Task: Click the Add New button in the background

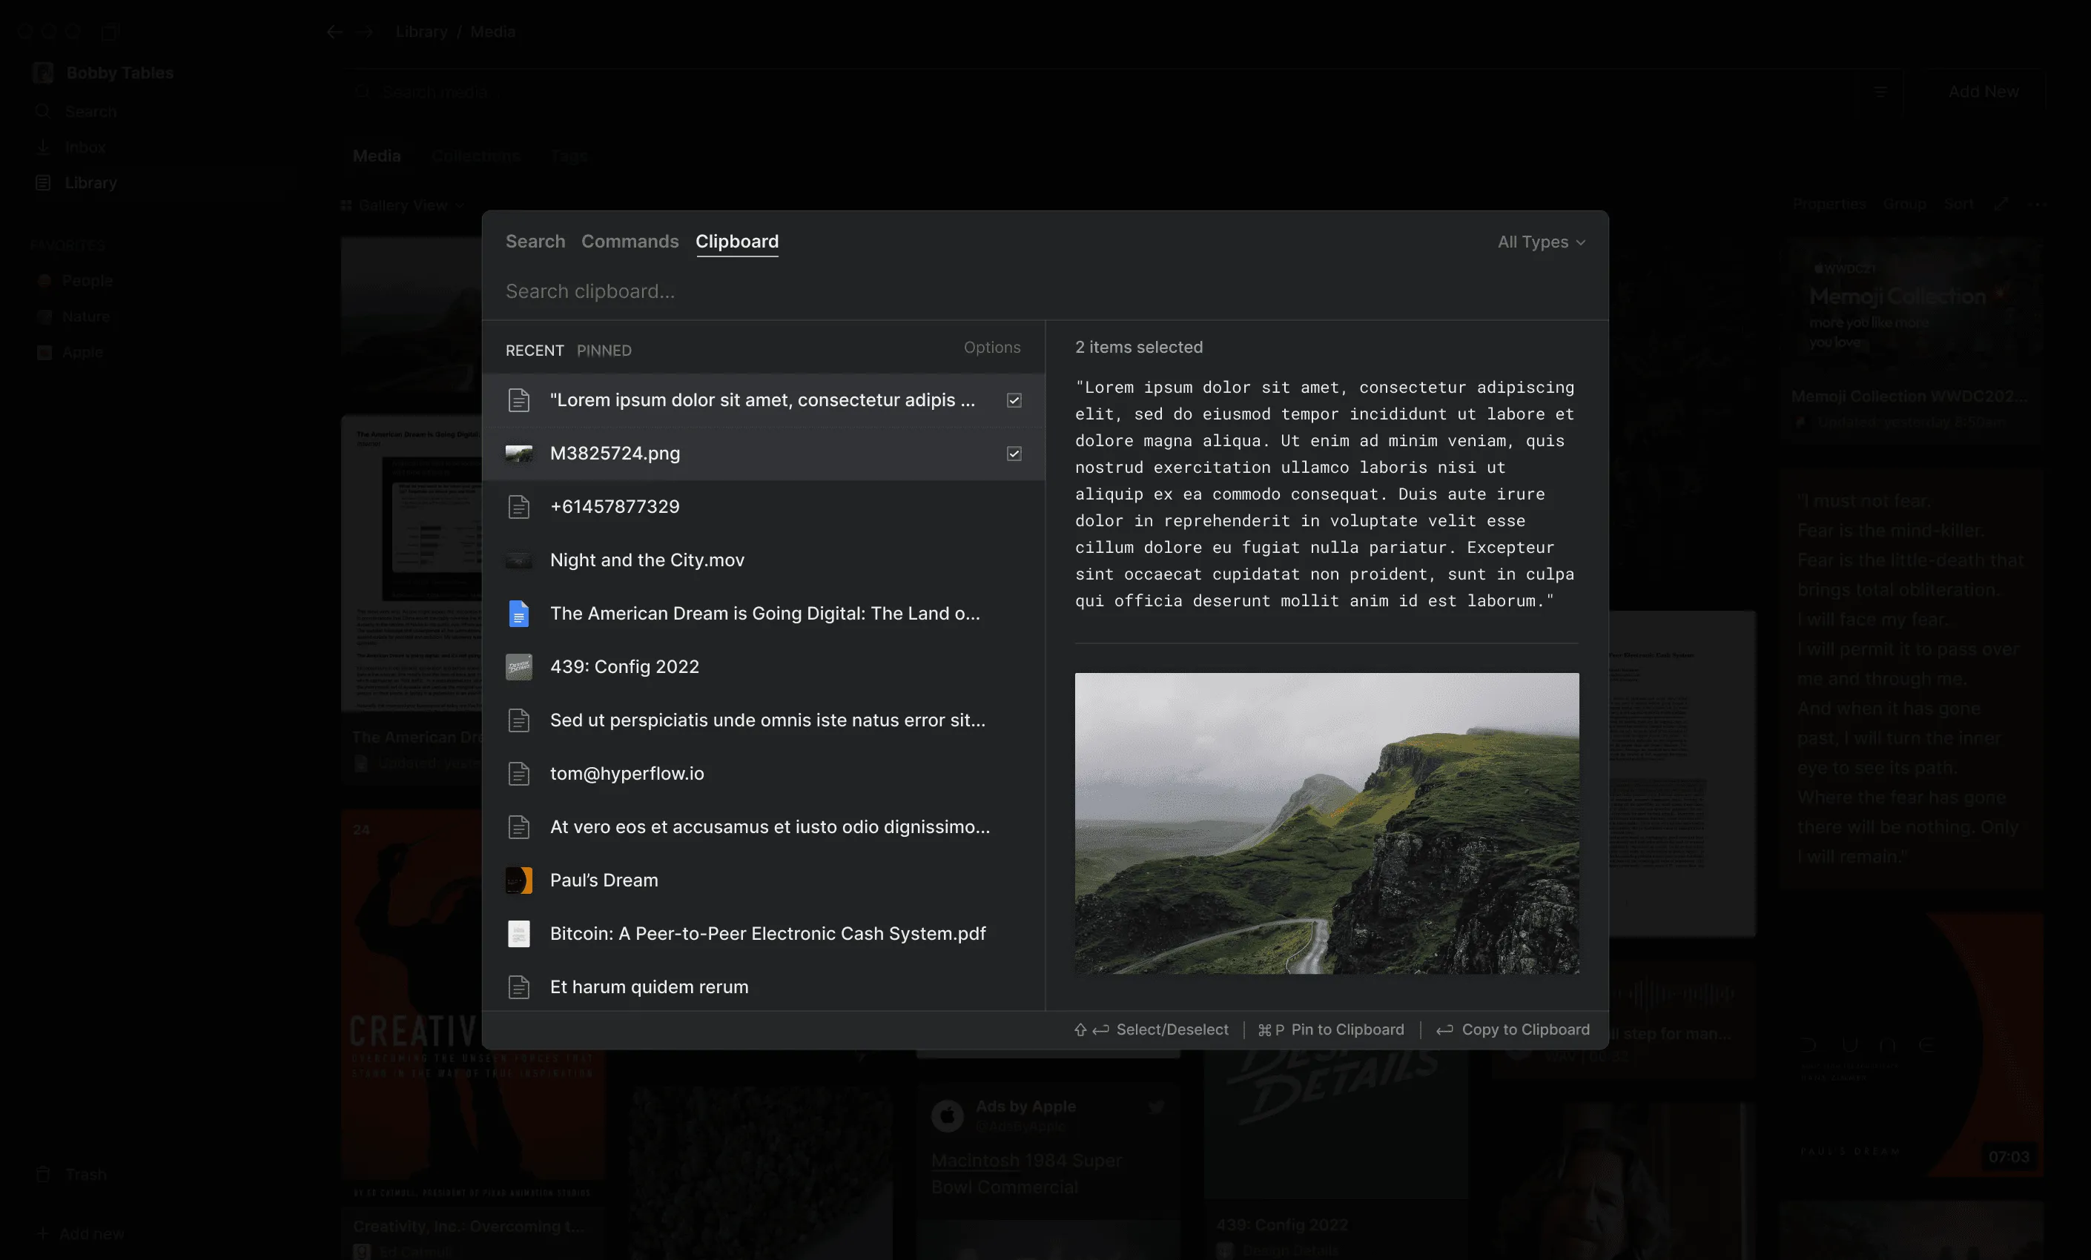Action: pyautogui.click(x=1983, y=92)
